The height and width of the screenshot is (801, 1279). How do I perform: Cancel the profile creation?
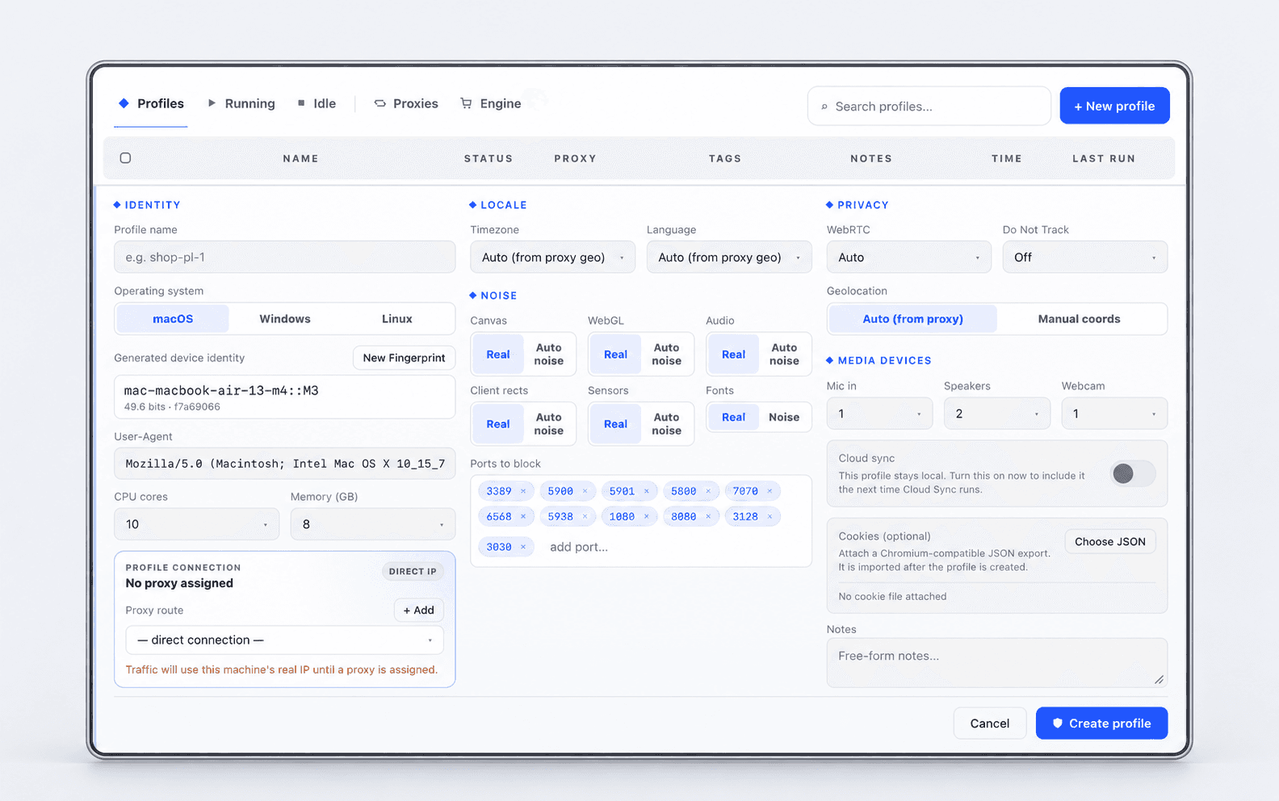990,724
